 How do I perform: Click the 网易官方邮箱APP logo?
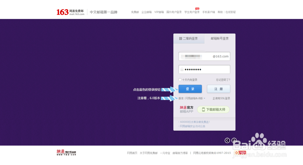point(186,110)
